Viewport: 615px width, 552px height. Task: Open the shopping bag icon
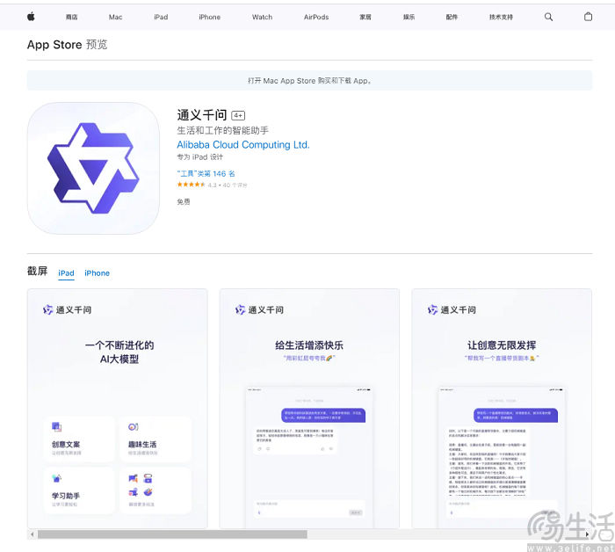coord(588,17)
